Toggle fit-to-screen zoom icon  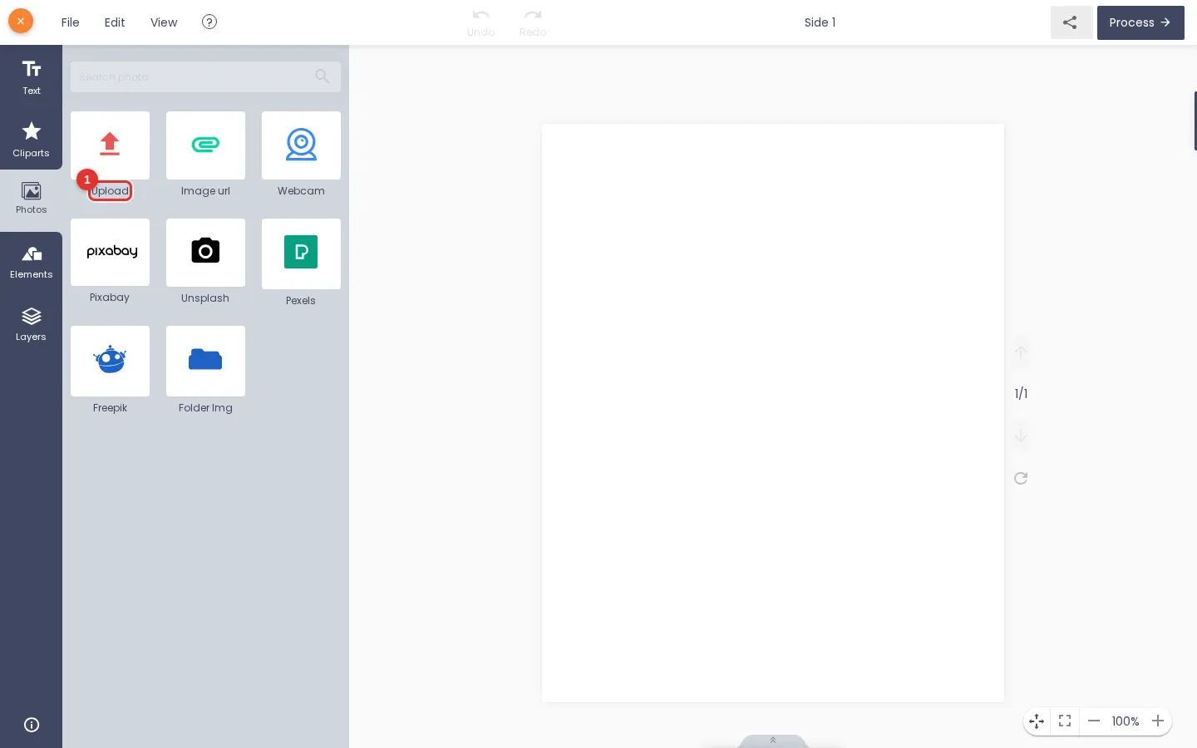(1065, 721)
